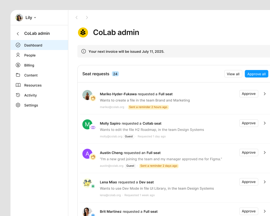The width and height of the screenshot is (270, 216).
Task: Click the info icon on the invoice banner
Action: click(x=83, y=51)
